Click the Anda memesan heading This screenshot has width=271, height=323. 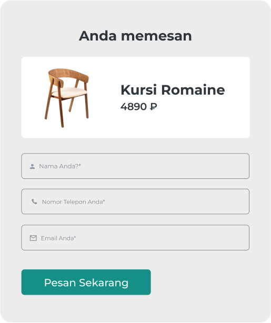point(135,36)
